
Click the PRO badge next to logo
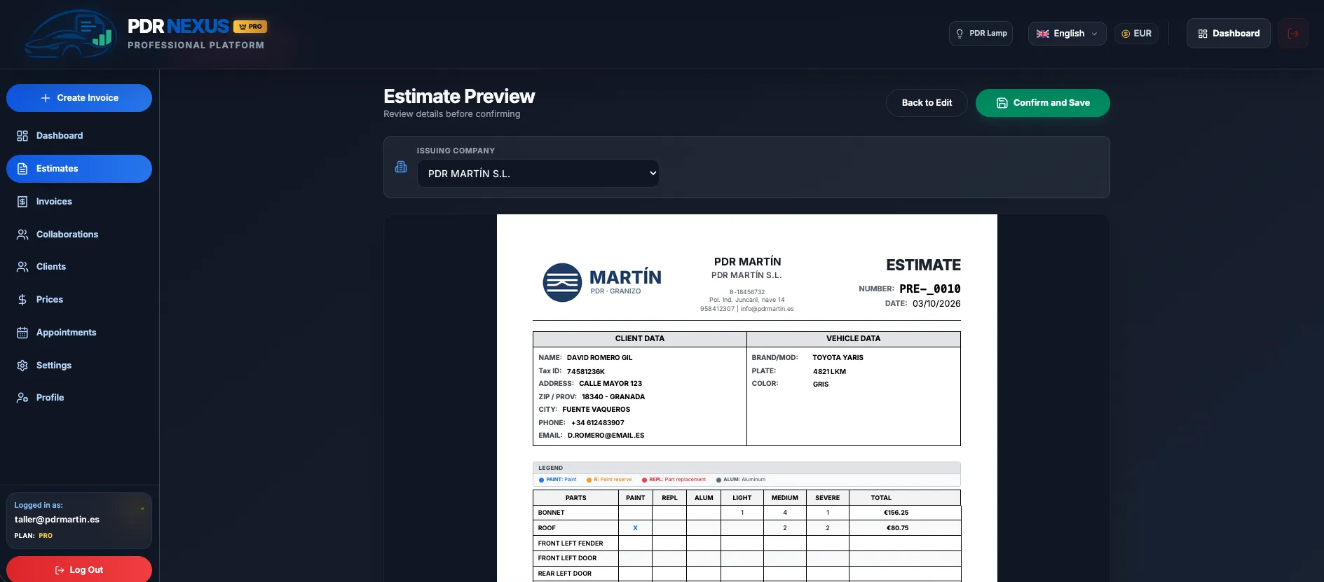coord(250,27)
